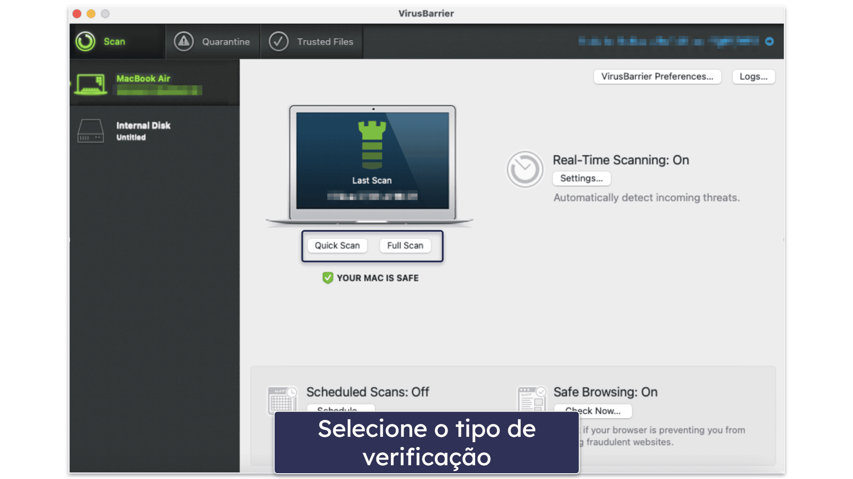Click the Real-Time Scanning clock icon
The image size is (853, 479).
[525, 169]
